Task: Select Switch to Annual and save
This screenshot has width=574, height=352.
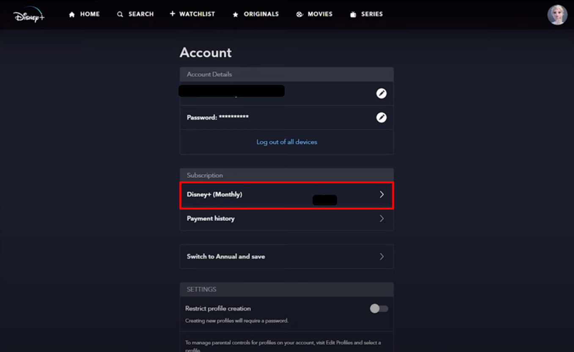Action: [287, 256]
